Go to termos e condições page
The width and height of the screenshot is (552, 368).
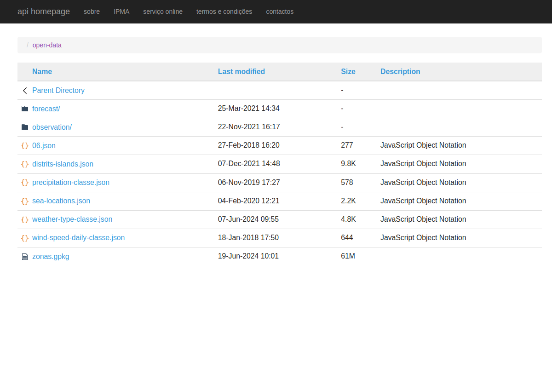(x=224, y=11)
